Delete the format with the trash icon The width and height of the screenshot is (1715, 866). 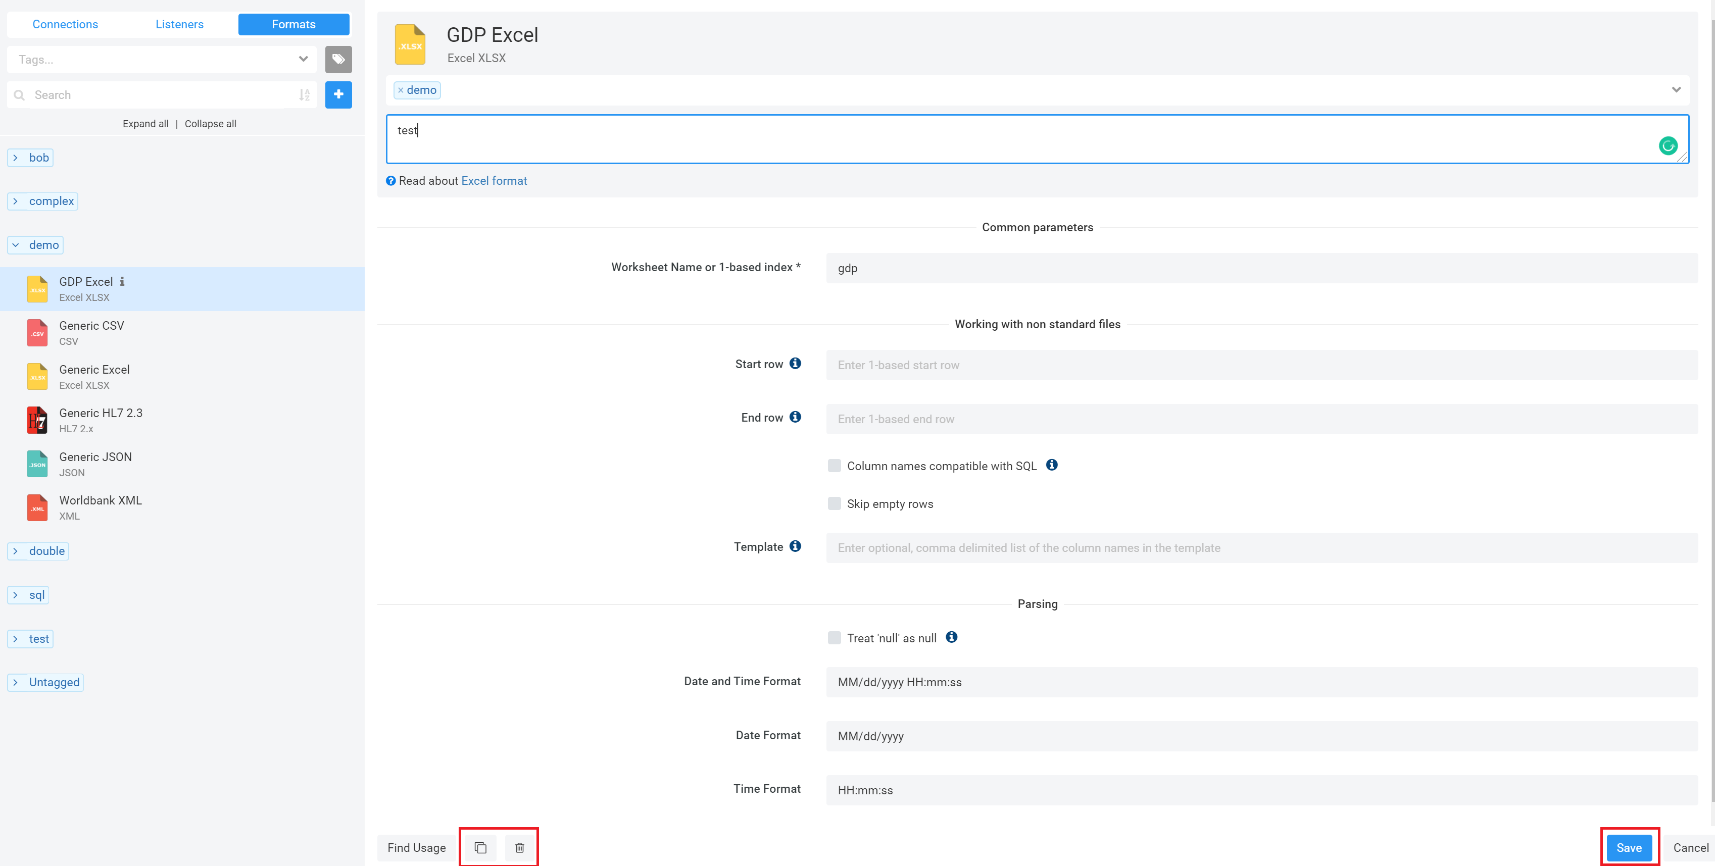point(519,847)
